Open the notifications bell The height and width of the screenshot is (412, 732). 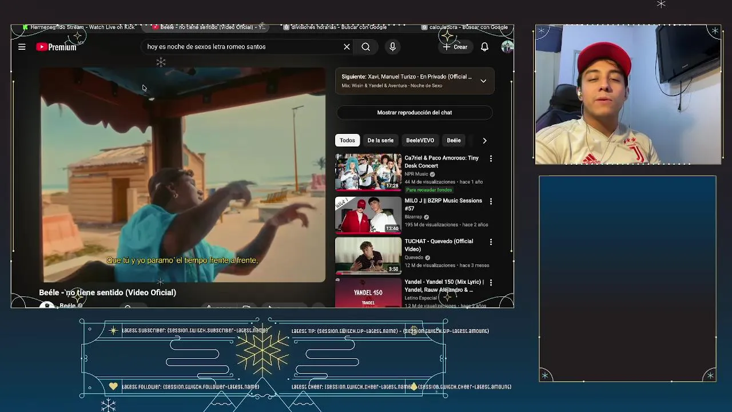click(484, 47)
